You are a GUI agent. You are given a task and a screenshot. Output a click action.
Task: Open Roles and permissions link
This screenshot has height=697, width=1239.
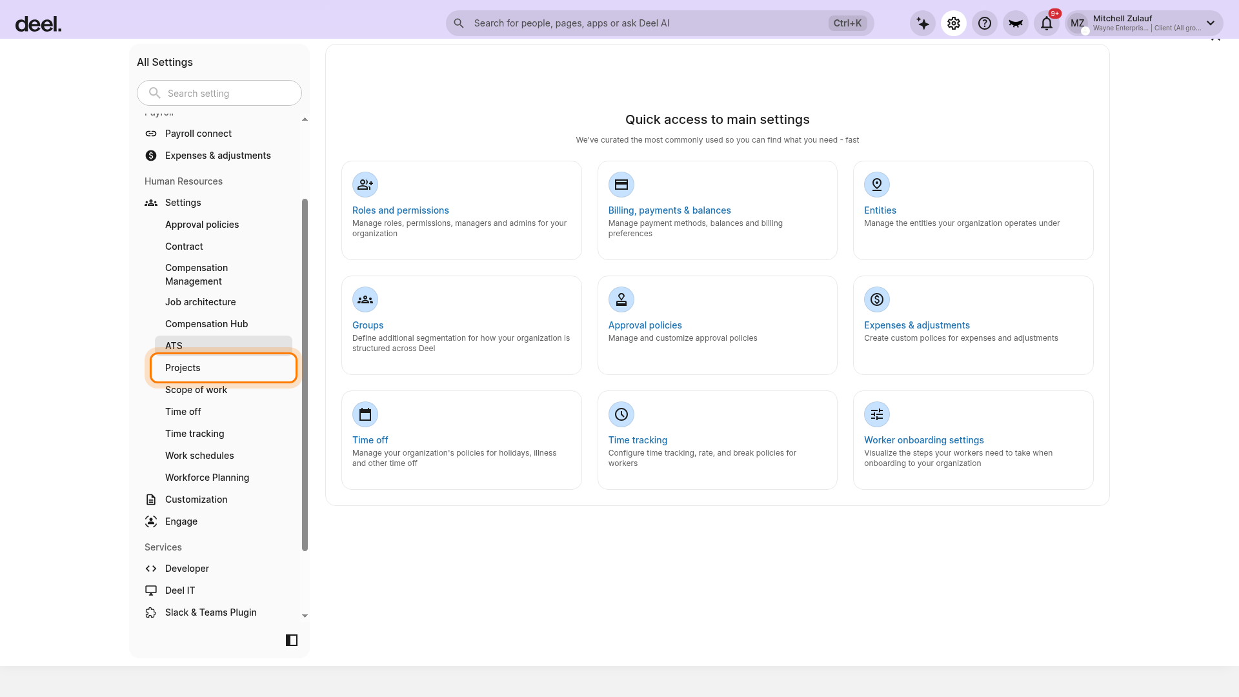tap(401, 210)
